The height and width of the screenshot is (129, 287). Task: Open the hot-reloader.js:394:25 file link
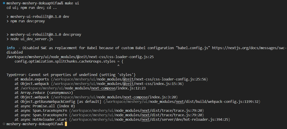[x=149, y=119]
